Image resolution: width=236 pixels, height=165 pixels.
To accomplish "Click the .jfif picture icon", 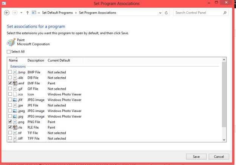I will pos(15,100).
